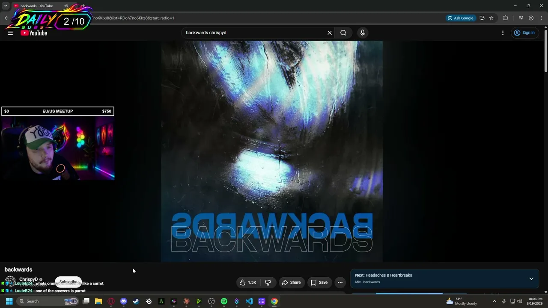The height and width of the screenshot is (308, 548).
Task: Open YouTube settings three-dot menu
Action: click(x=503, y=33)
